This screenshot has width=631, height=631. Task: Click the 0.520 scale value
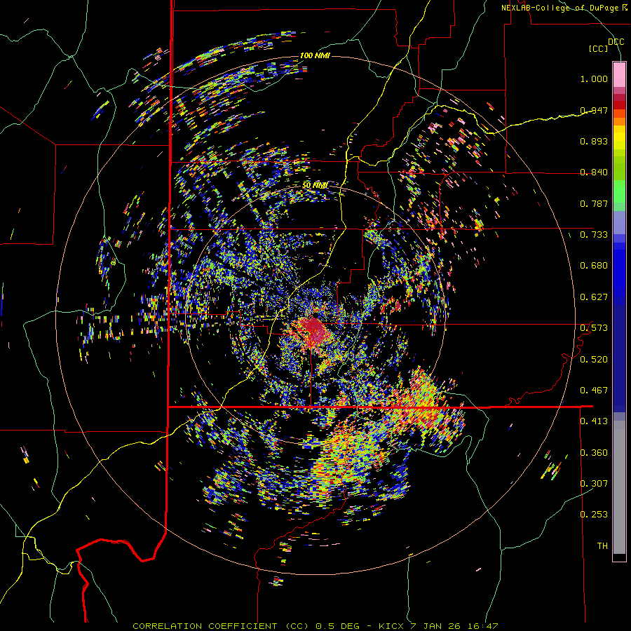(x=594, y=360)
